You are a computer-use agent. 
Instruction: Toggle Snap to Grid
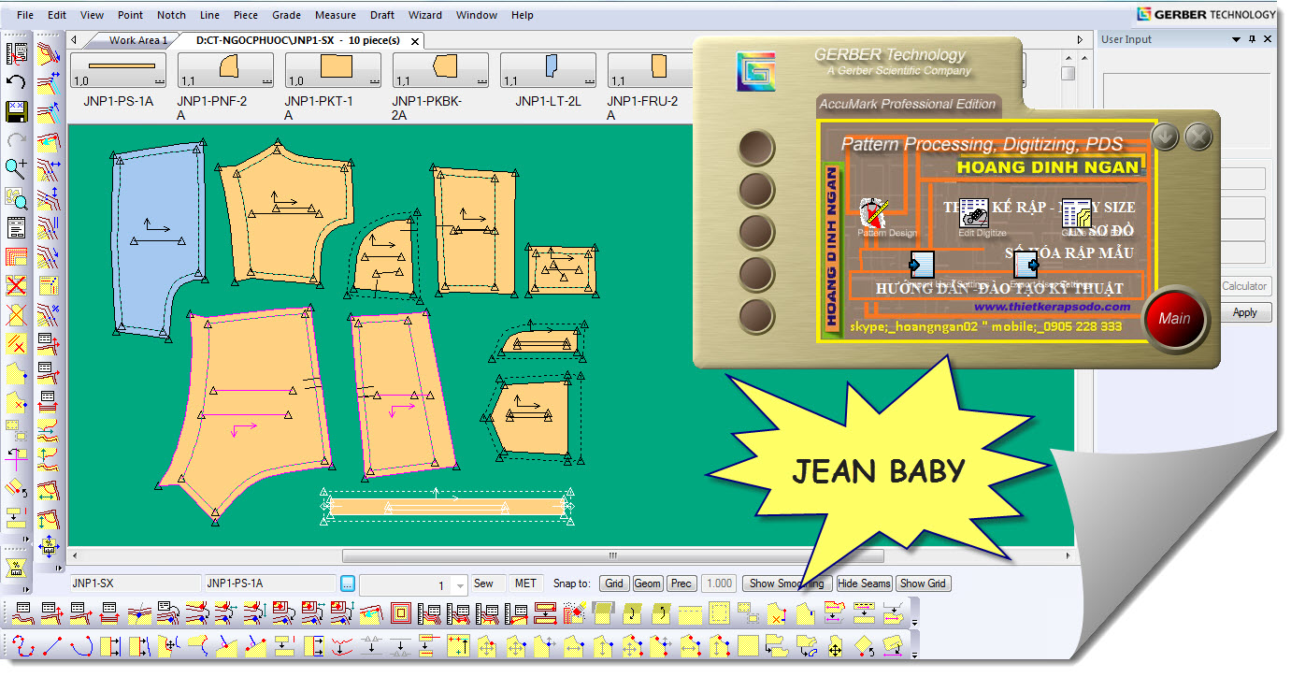(x=614, y=583)
